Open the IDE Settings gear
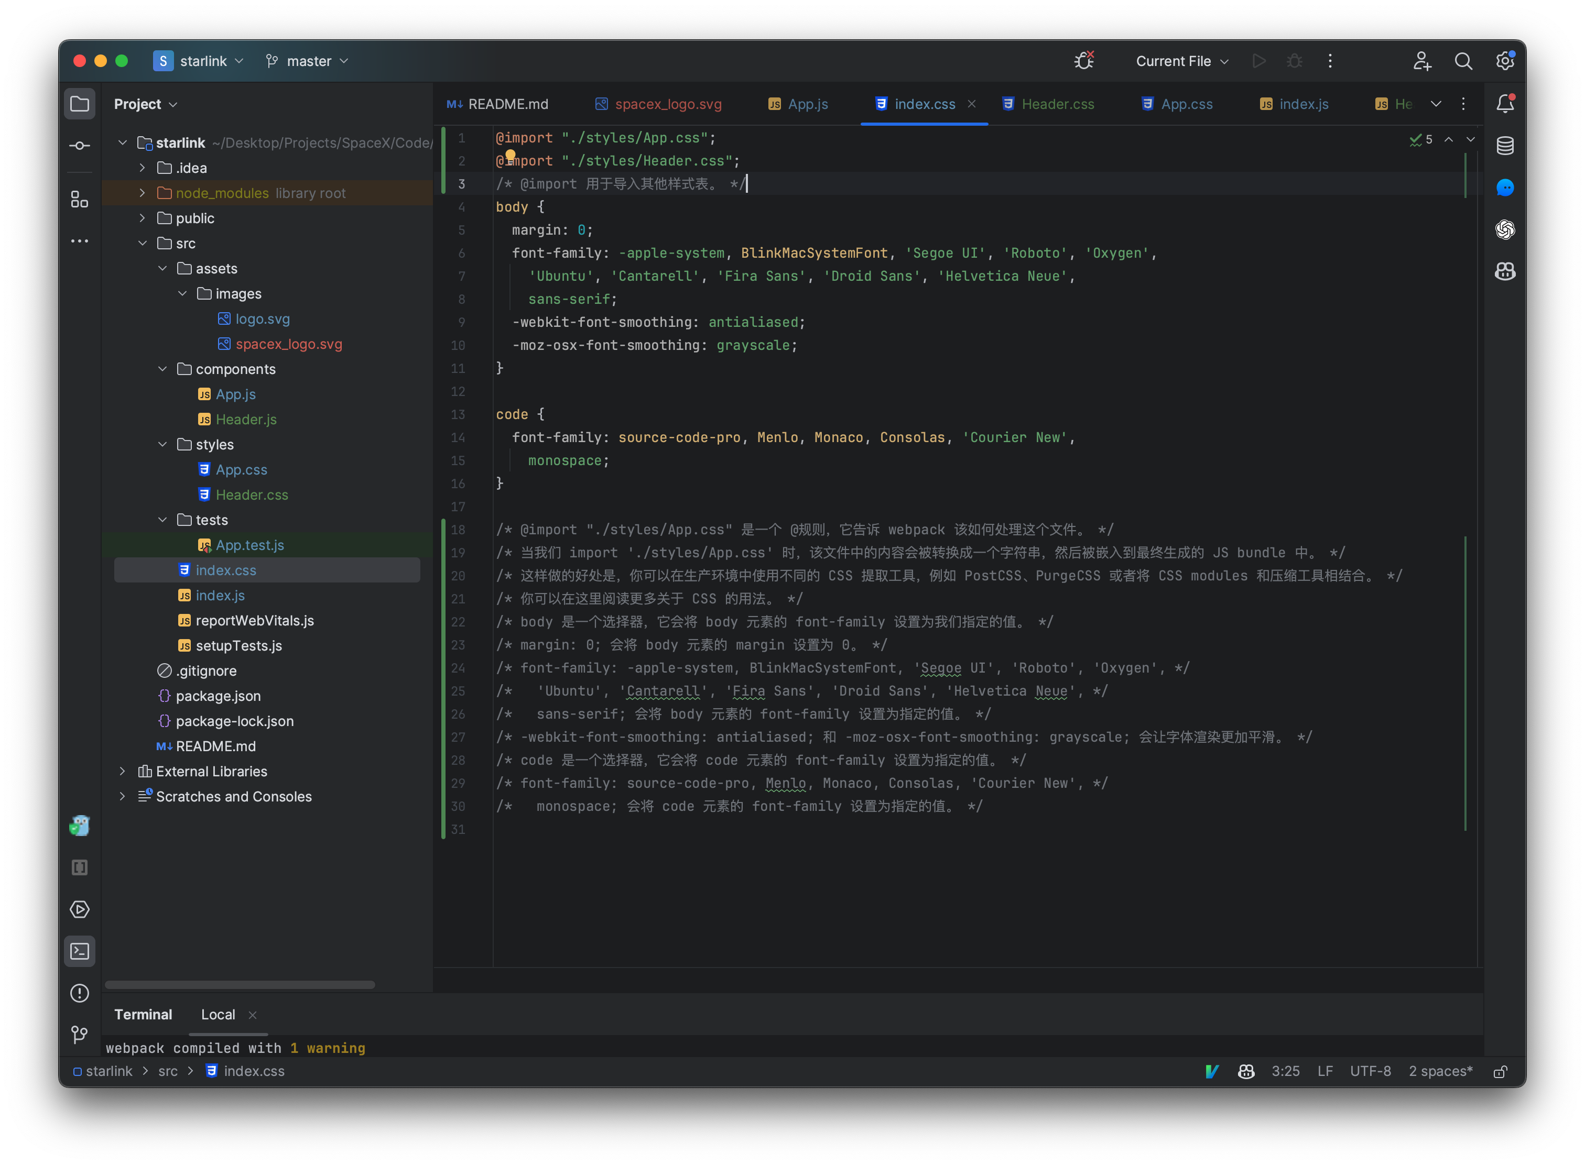Viewport: 1585px width, 1165px height. coord(1505,61)
